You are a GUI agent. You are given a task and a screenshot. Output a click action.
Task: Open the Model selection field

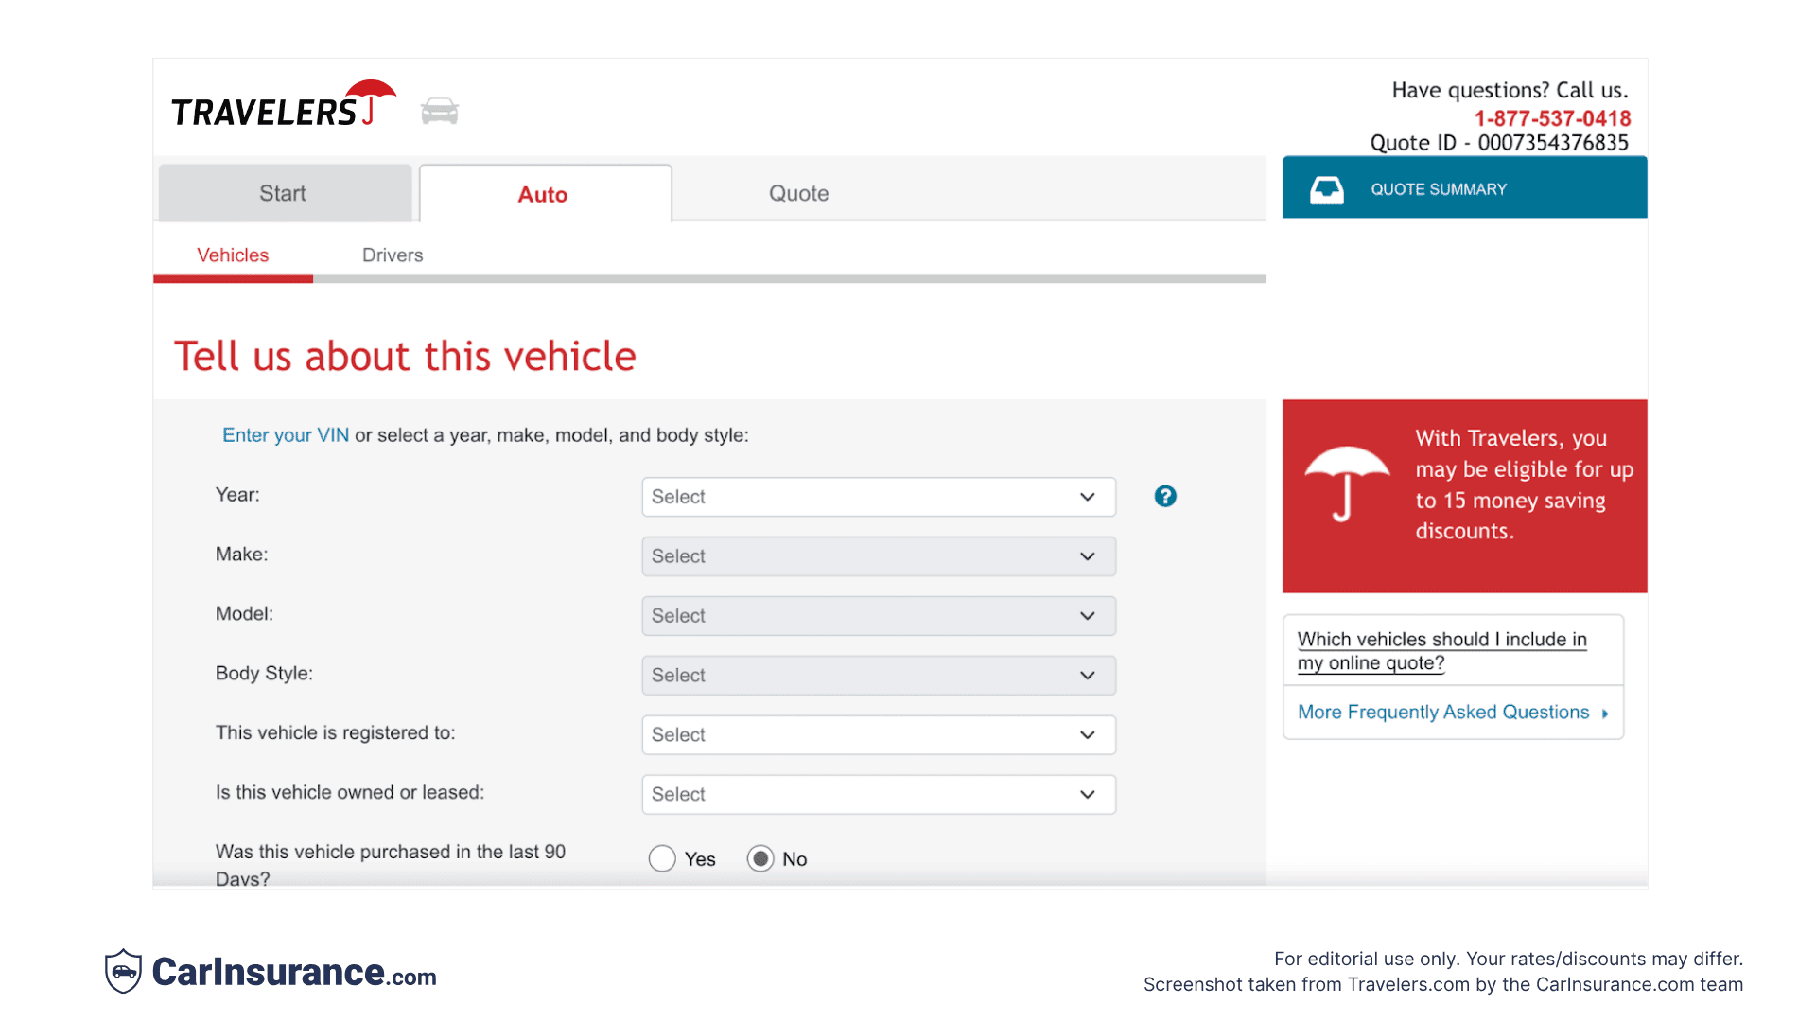pyautogui.click(x=878, y=615)
